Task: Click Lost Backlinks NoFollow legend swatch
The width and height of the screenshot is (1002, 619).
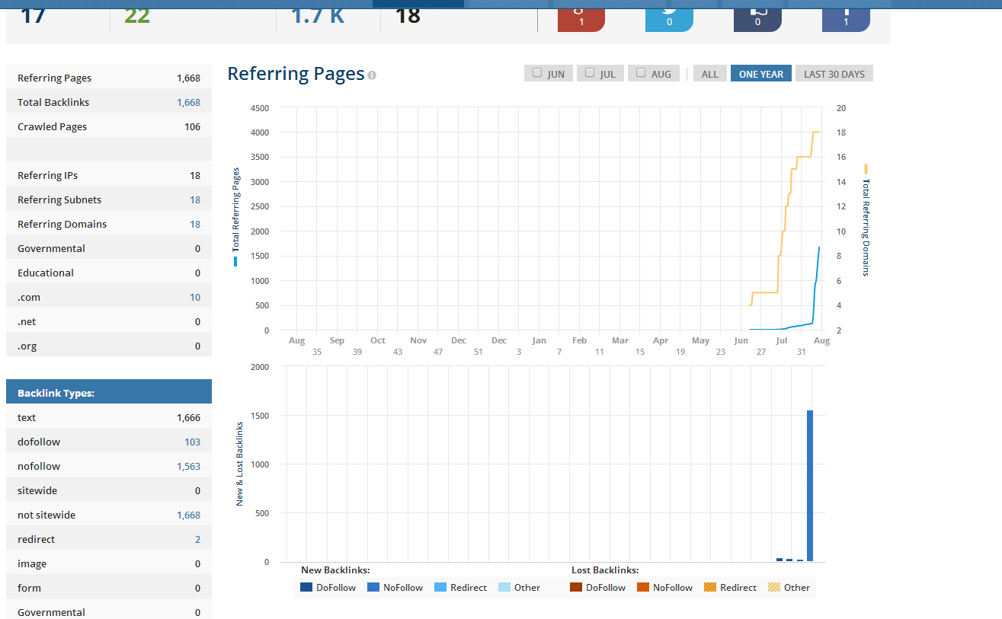Action: (643, 587)
